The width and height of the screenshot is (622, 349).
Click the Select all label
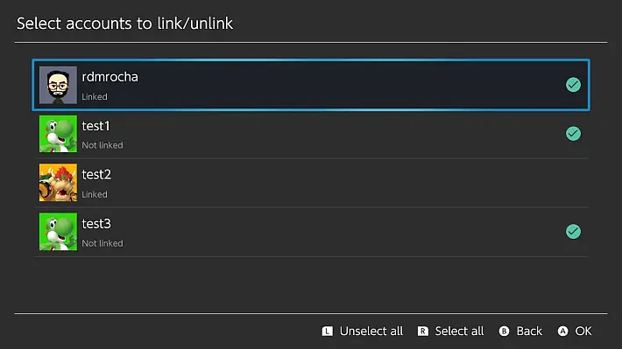coord(459,332)
